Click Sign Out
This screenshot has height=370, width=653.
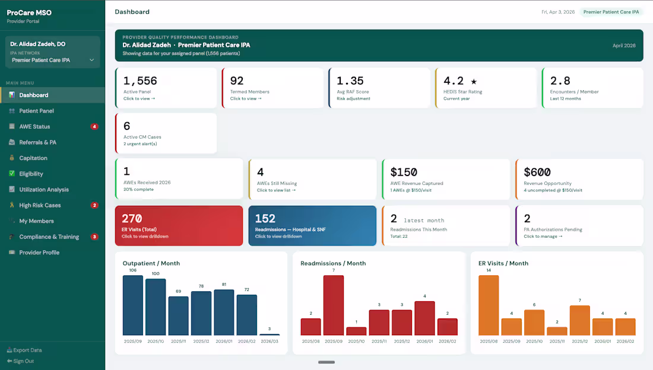20,361
